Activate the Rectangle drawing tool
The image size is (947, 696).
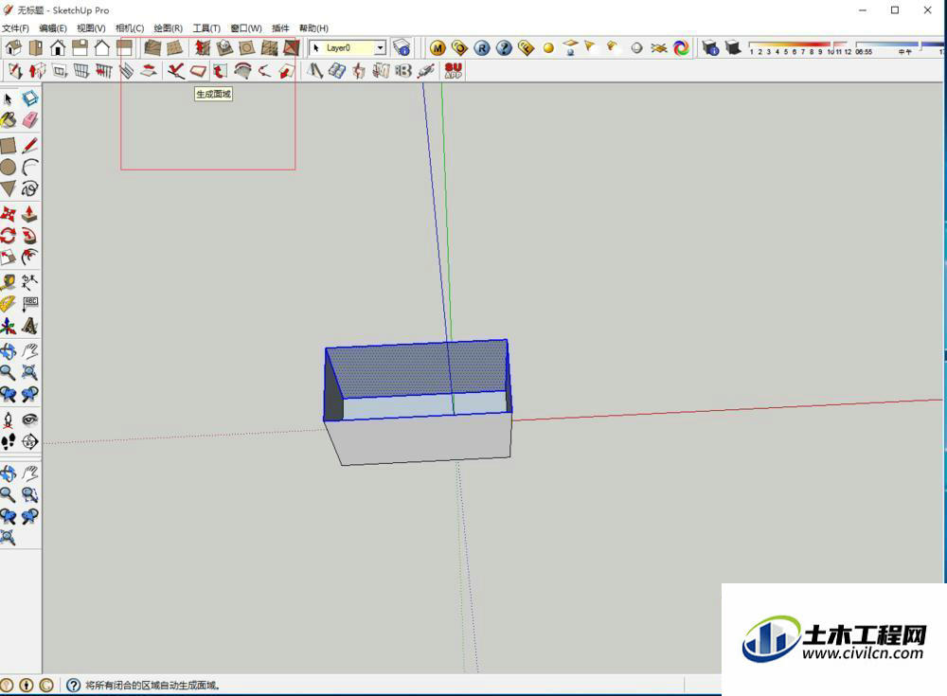[8, 146]
